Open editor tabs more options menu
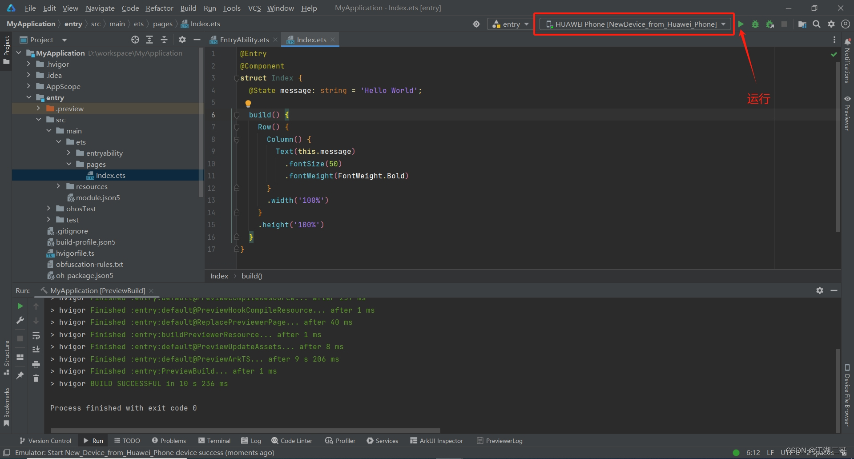This screenshot has height=459, width=854. 834,40
